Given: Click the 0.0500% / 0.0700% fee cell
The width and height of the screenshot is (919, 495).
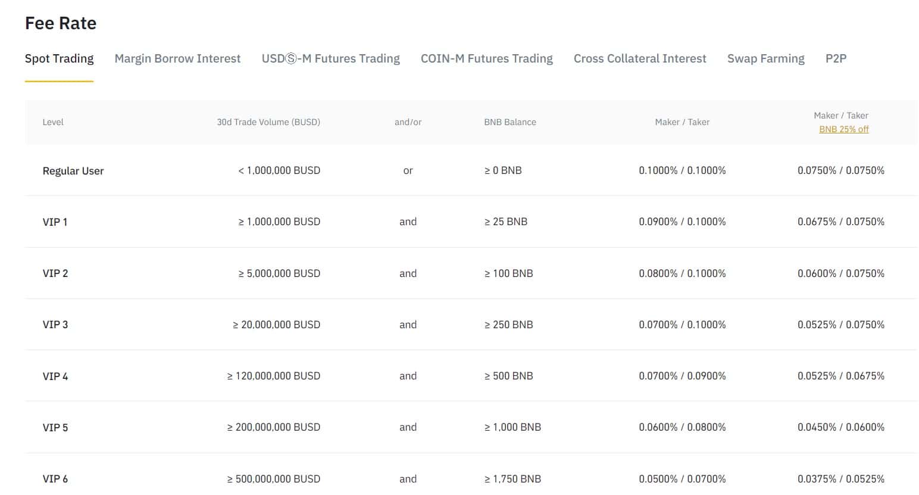Looking at the screenshot, I should tap(682, 479).
